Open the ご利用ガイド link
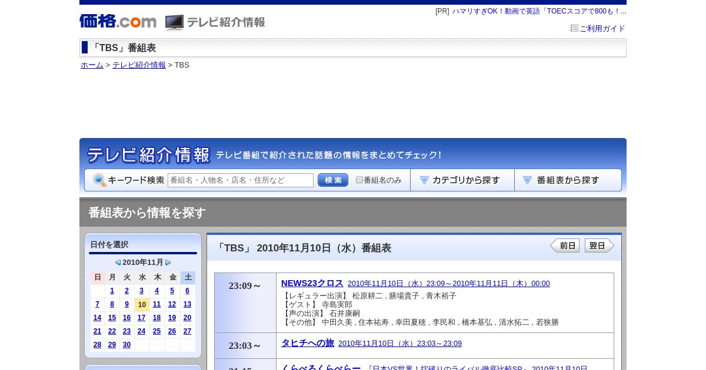This screenshot has width=706, height=370. coord(602,28)
